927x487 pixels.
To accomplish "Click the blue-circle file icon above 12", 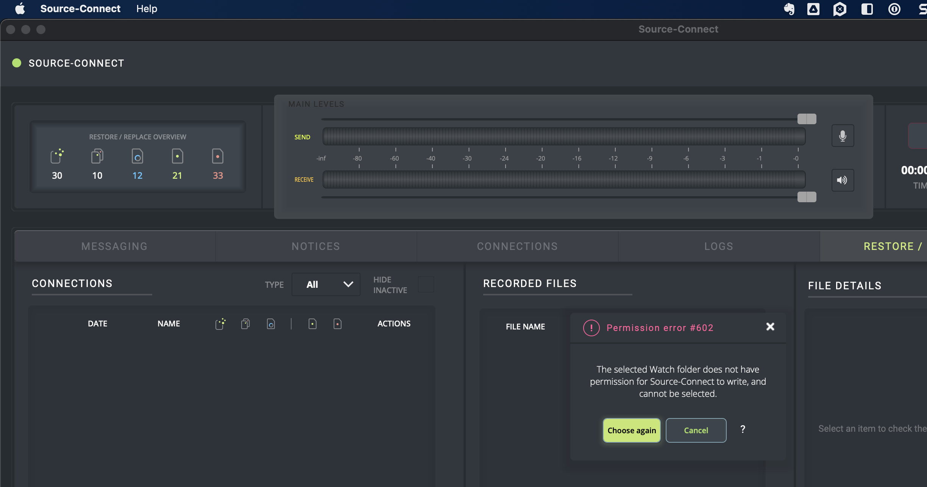I will [x=137, y=156].
